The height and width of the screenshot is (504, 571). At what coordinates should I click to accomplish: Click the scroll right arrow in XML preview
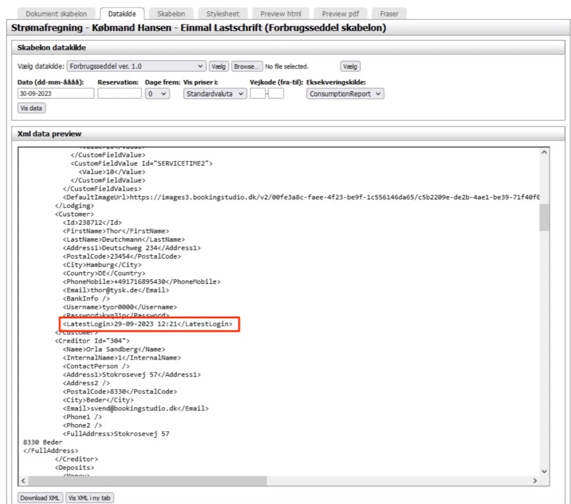click(535, 481)
